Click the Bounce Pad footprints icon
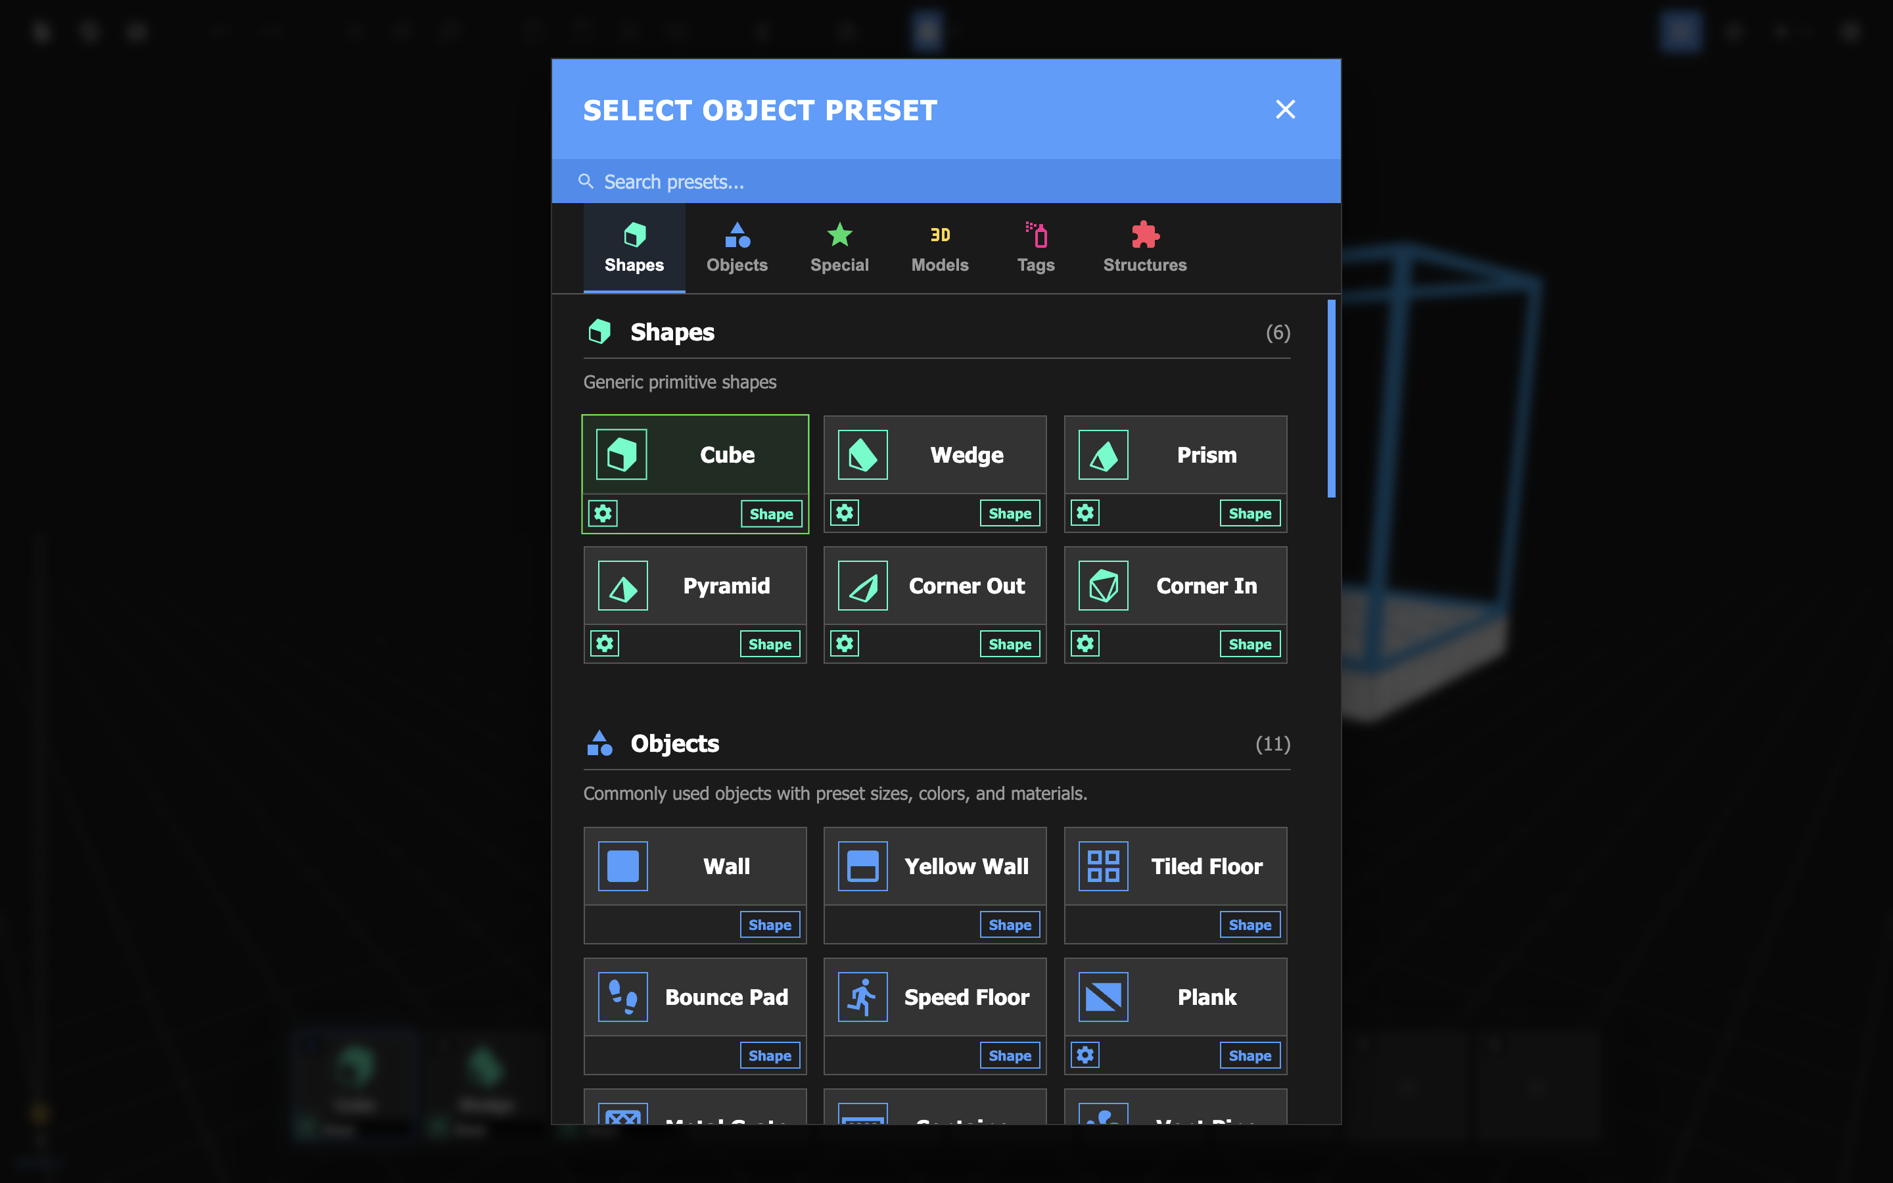 coord(622,997)
